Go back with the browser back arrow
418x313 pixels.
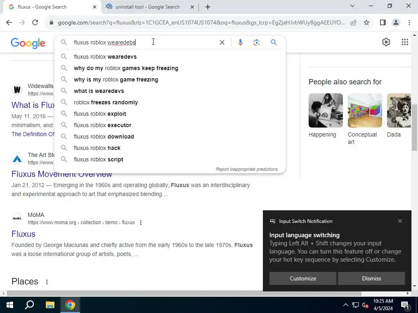(9, 23)
